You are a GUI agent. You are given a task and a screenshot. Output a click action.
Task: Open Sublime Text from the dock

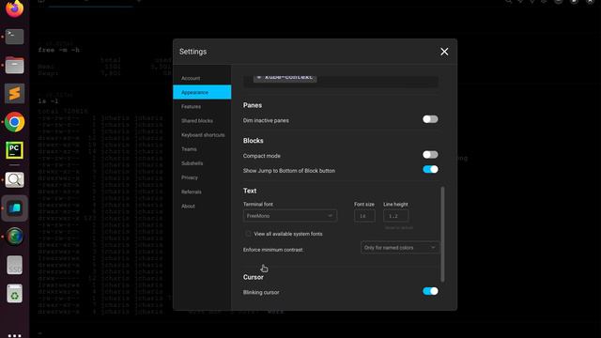(15, 93)
